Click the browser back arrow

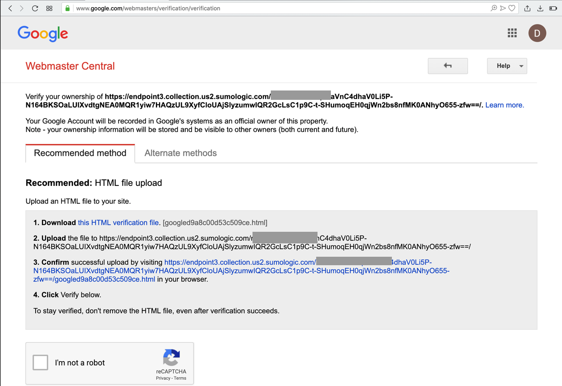[x=10, y=8]
